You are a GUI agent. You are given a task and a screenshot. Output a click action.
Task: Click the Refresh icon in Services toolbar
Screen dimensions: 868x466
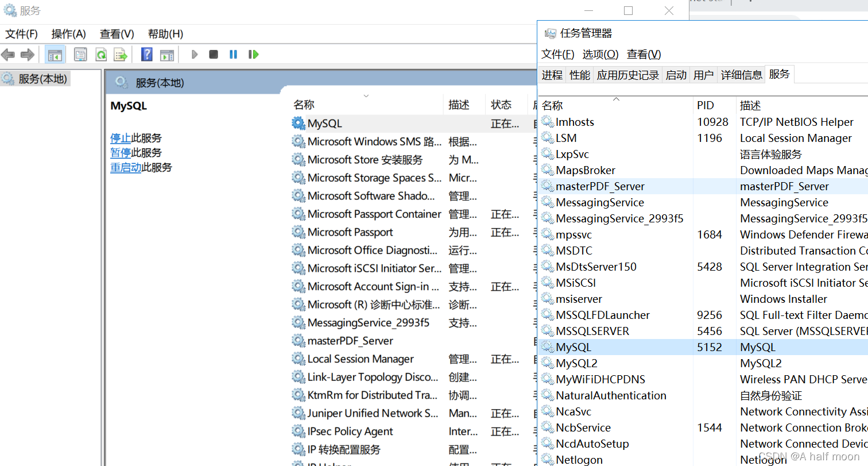101,55
